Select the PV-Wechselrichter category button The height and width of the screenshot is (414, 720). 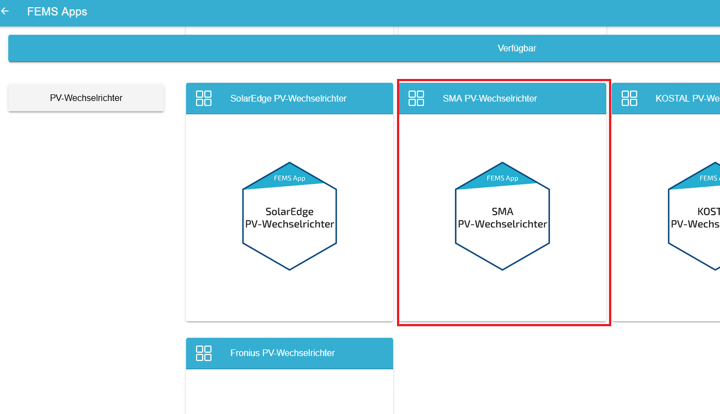(x=86, y=98)
